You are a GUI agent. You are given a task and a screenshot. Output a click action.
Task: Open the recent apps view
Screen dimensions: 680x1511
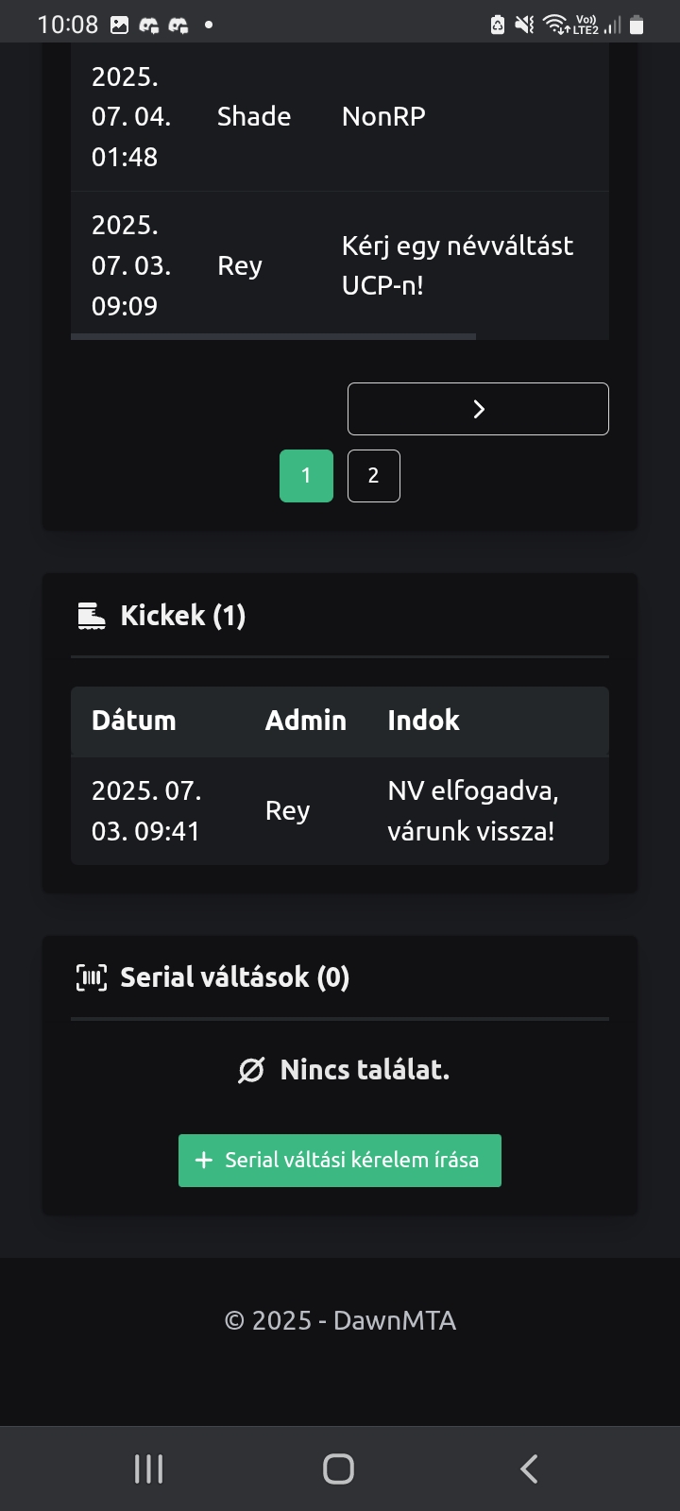coord(149,1469)
